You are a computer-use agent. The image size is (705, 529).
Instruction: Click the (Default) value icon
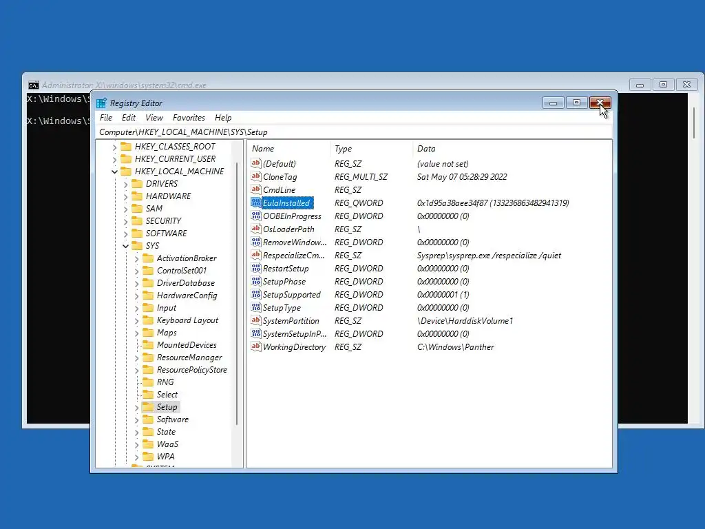click(x=256, y=164)
